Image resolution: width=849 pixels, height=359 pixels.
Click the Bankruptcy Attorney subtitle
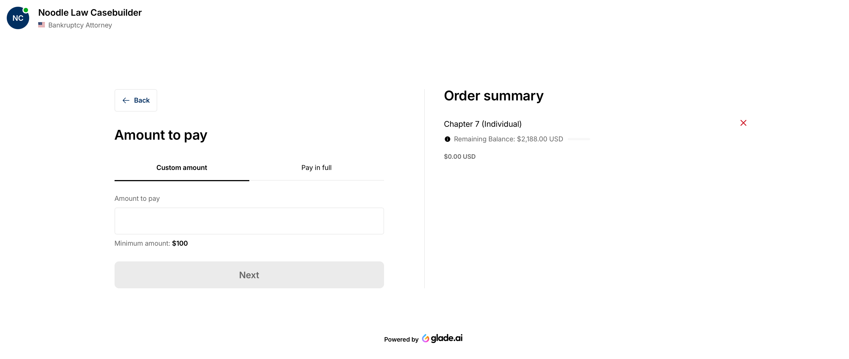pos(80,25)
